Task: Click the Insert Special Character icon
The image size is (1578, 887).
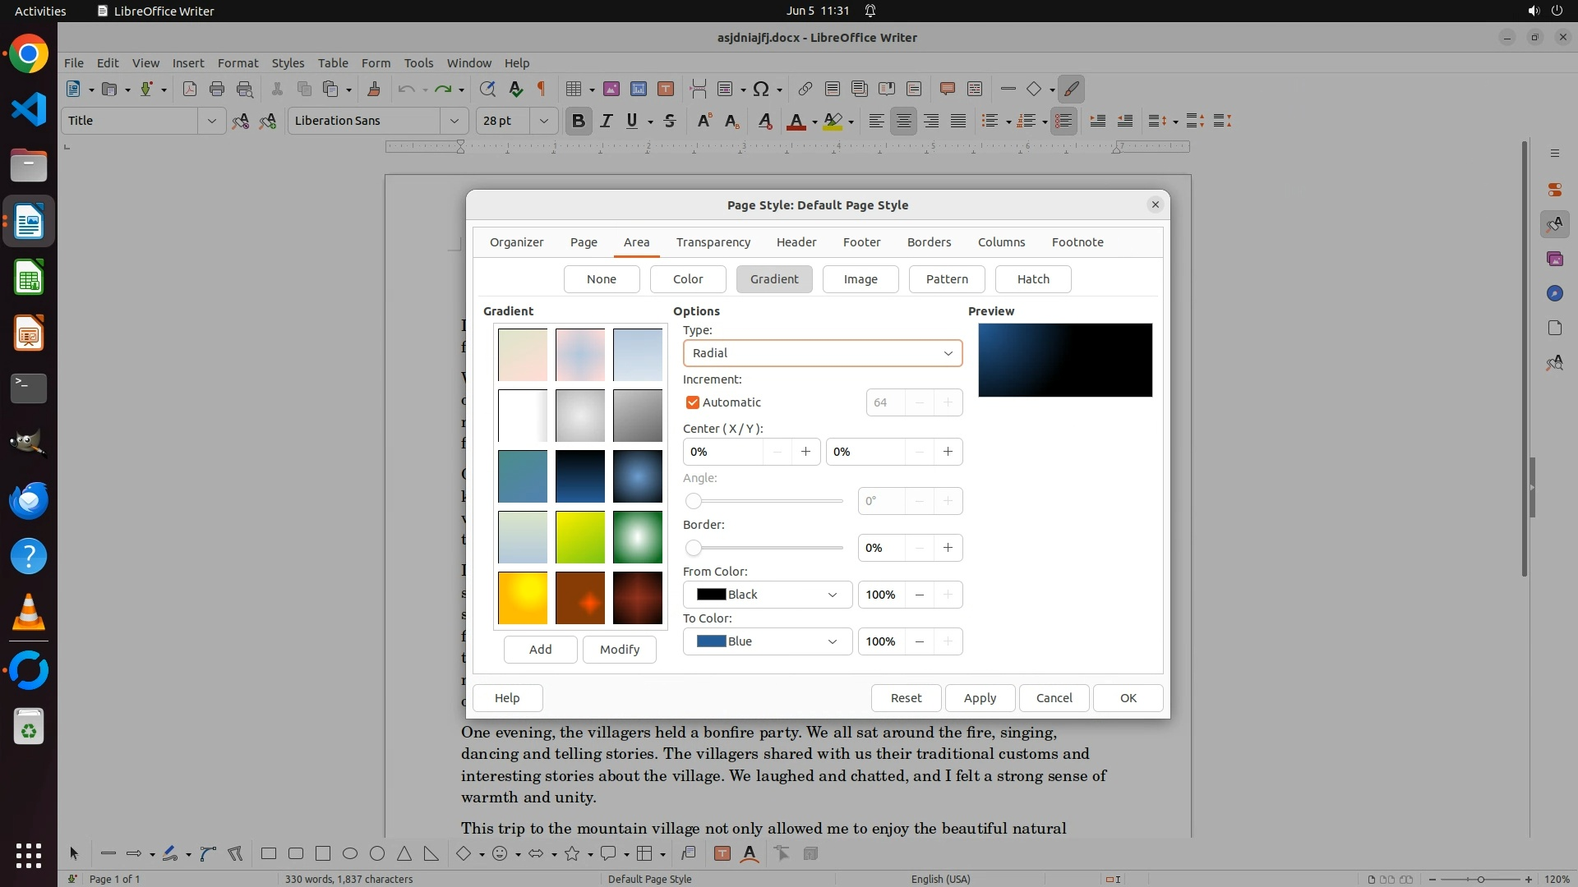Action: coord(761,89)
